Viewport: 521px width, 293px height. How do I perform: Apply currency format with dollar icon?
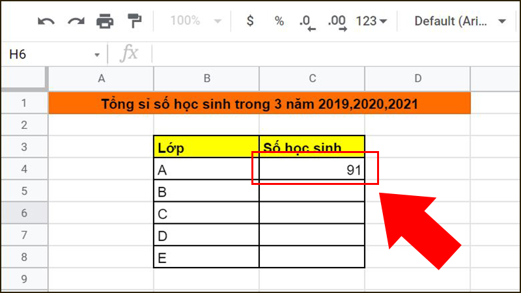[250, 21]
